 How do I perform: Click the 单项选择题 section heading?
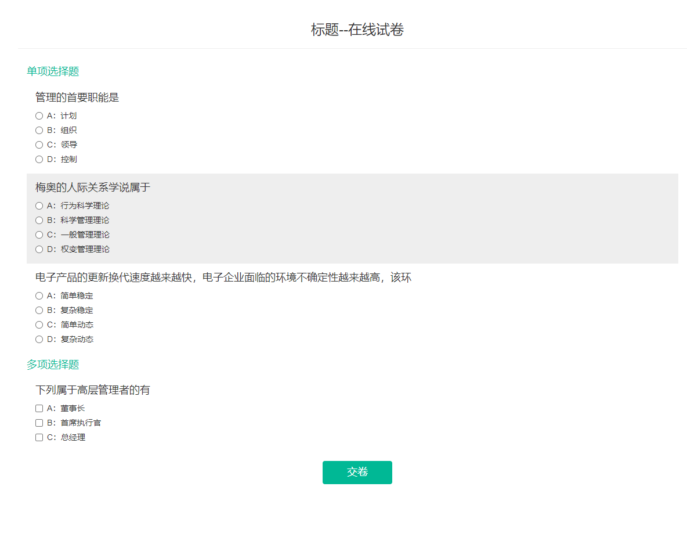click(x=53, y=71)
